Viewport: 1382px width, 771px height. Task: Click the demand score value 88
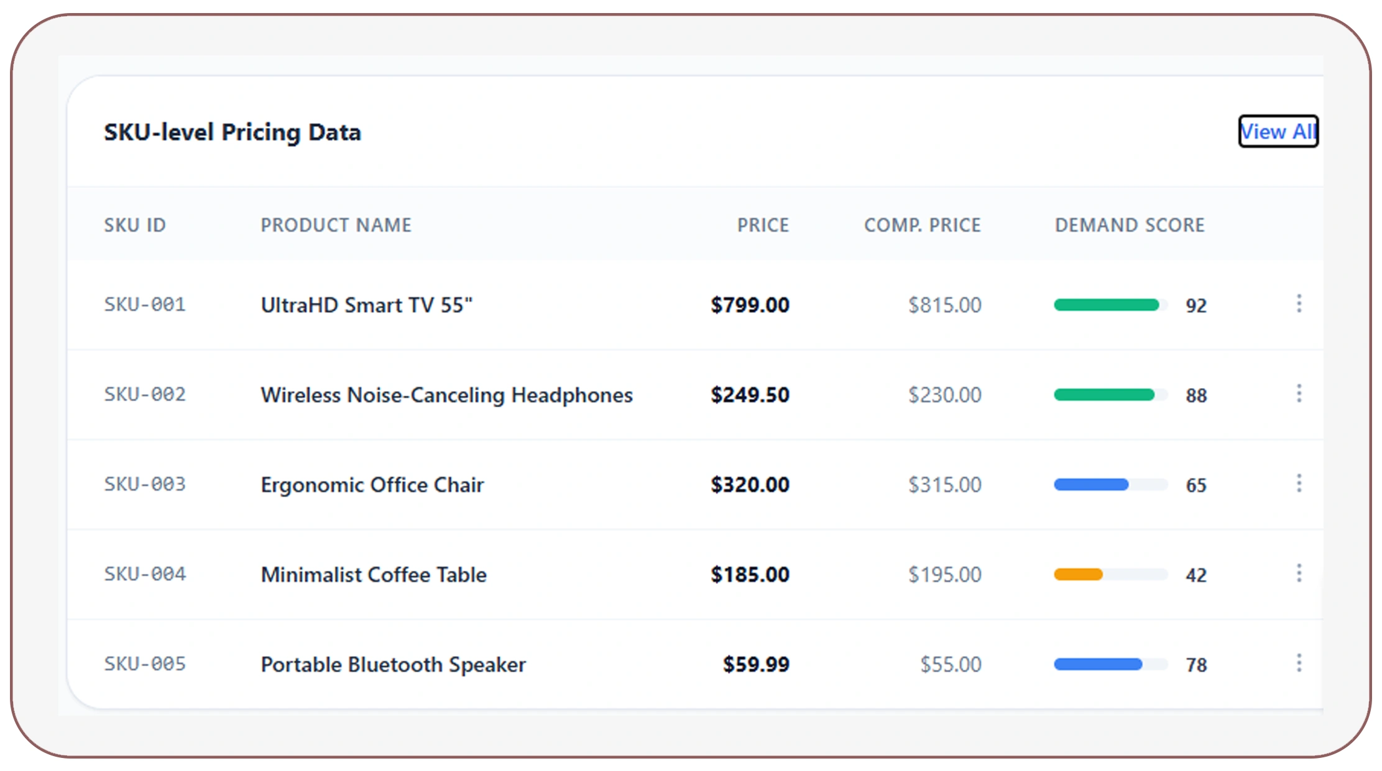tap(1196, 395)
